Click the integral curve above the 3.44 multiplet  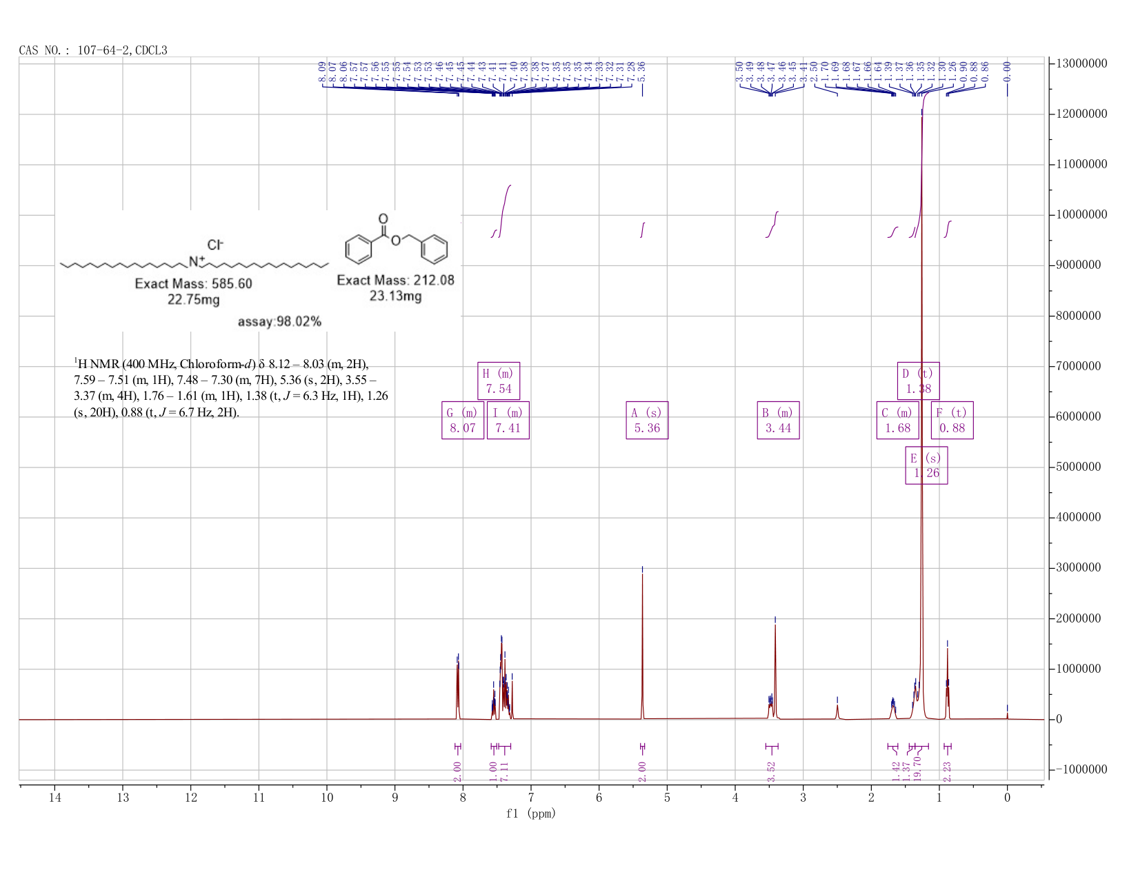coord(772,225)
